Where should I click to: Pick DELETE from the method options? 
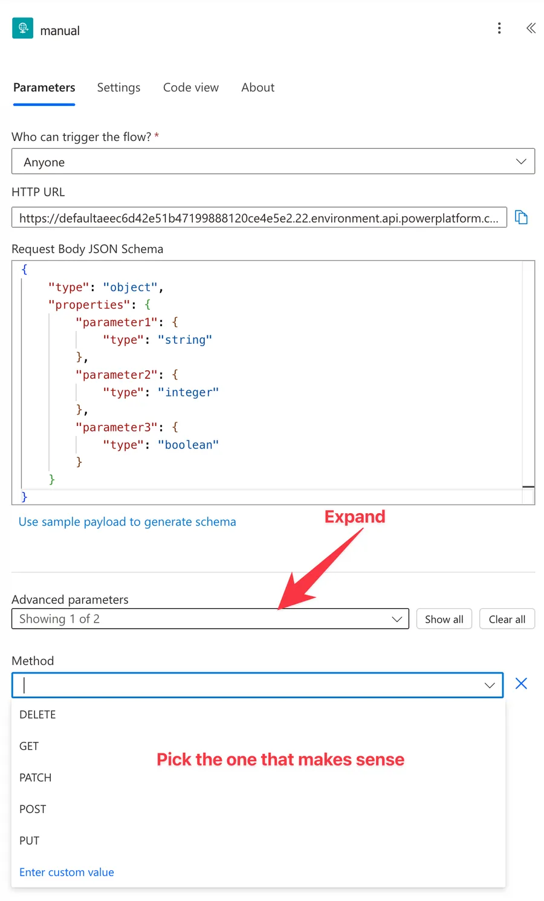[37, 715]
